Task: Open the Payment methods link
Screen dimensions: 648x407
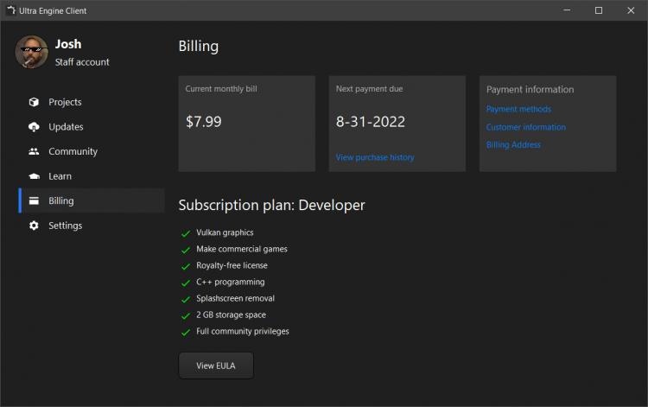Action: [x=518, y=109]
